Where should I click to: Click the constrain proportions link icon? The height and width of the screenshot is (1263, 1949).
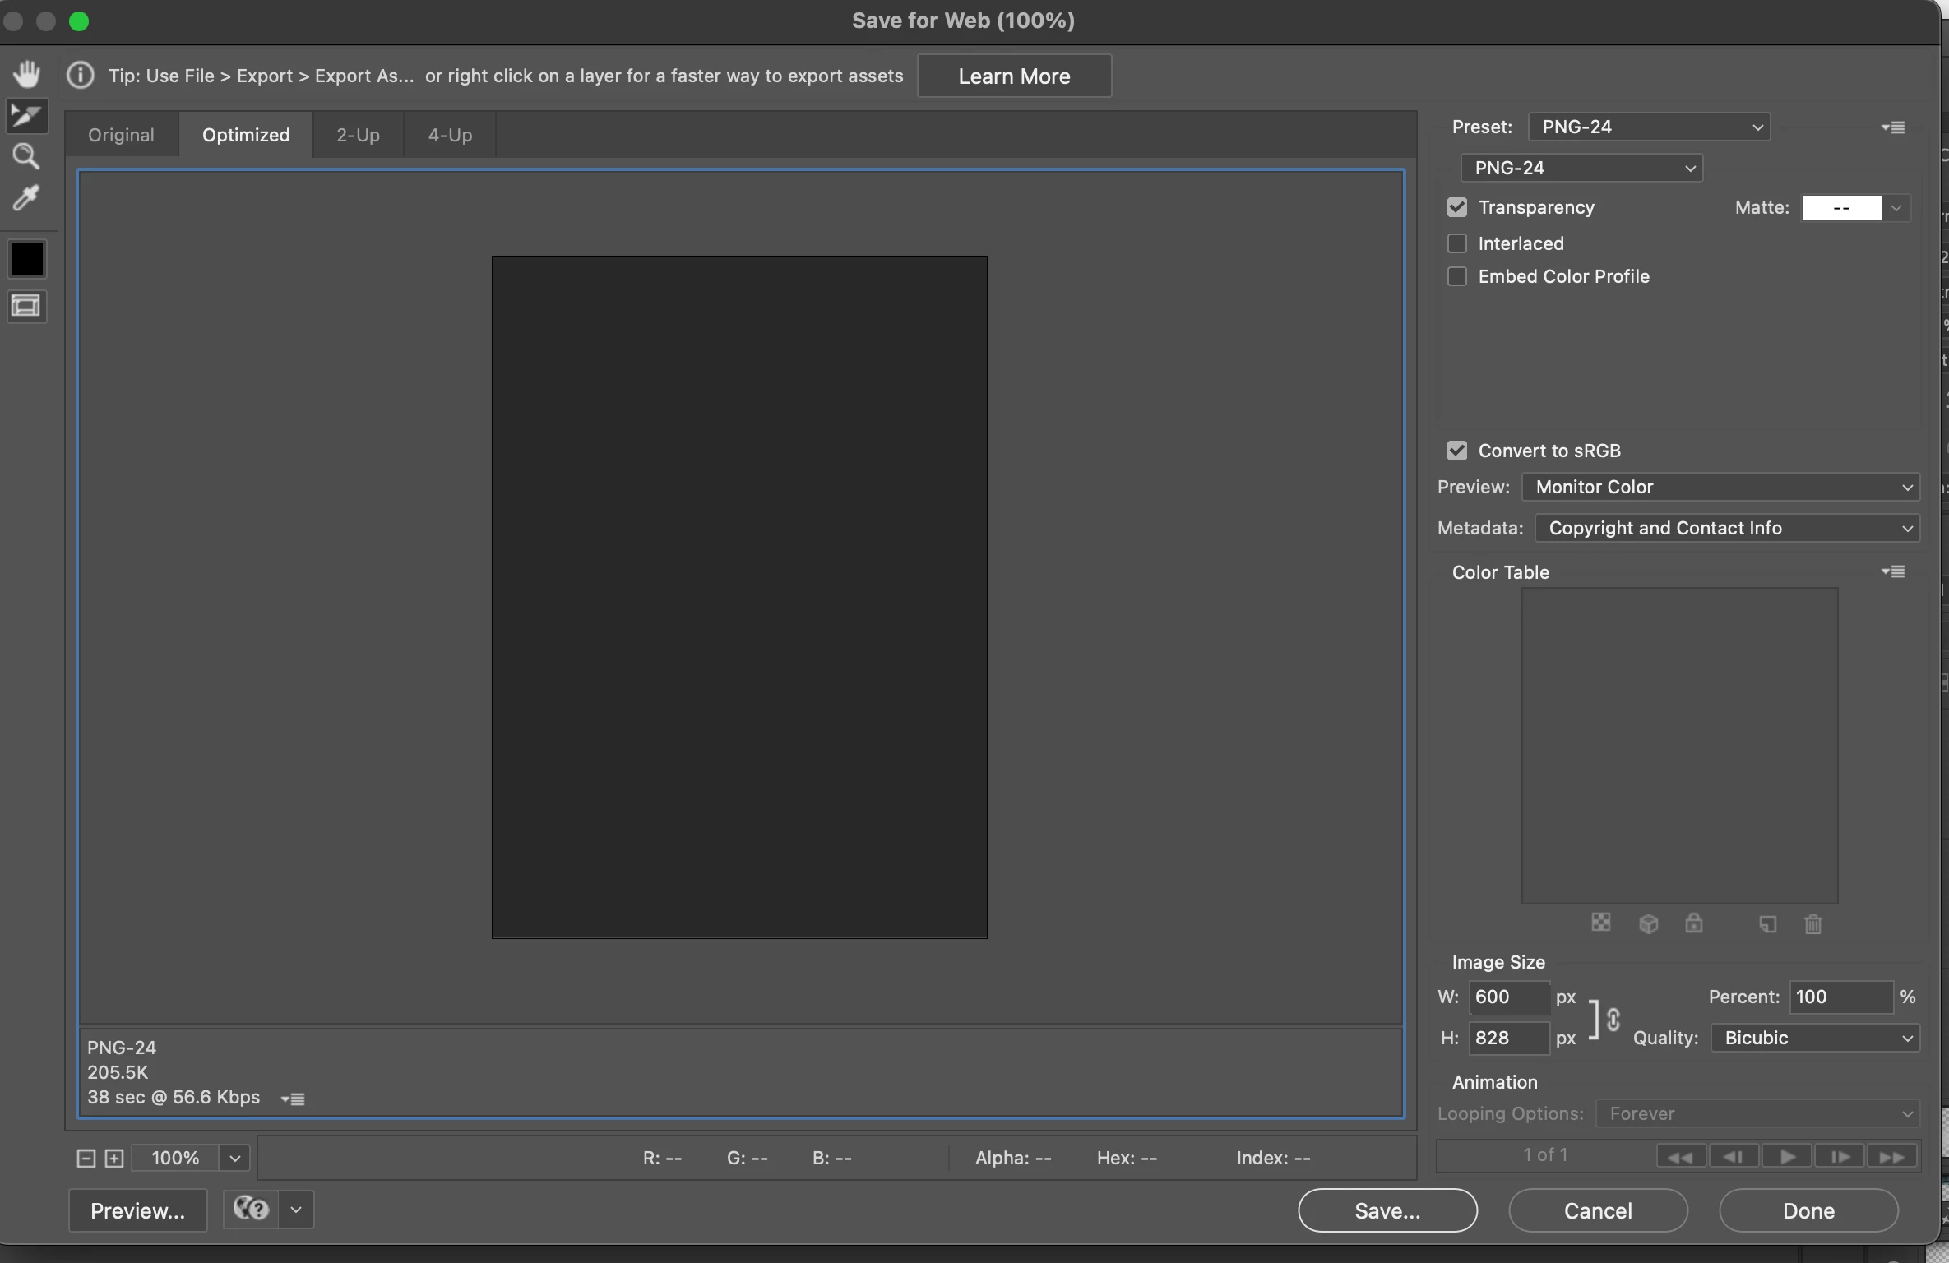point(1613,1020)
